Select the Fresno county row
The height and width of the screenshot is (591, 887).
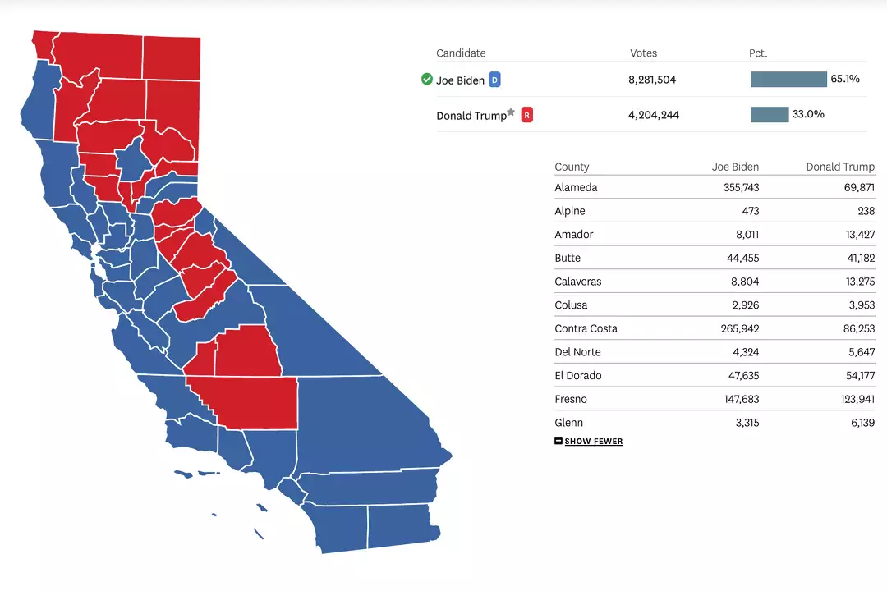pos(715,399)
